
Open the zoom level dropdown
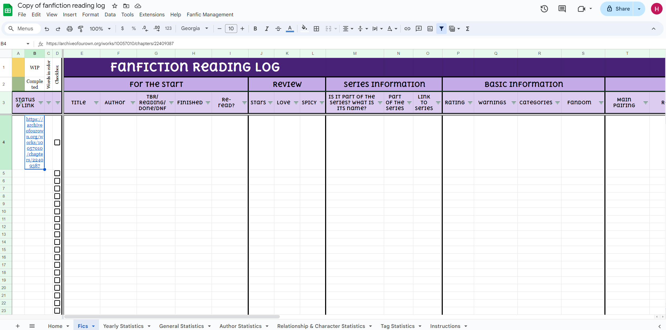[x=100, y=29]
